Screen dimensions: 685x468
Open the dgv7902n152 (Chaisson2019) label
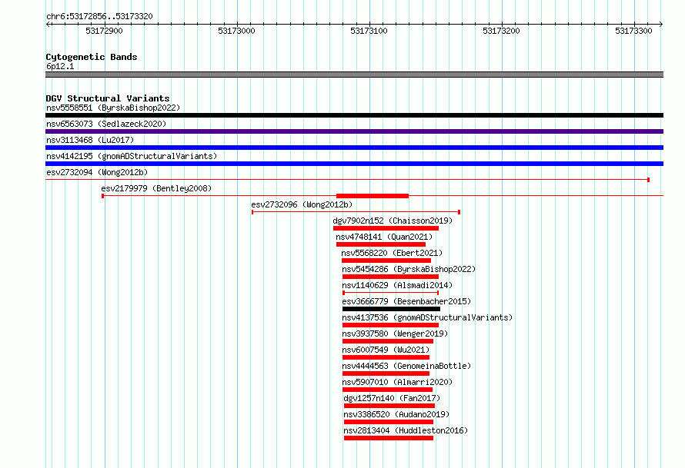393,221
